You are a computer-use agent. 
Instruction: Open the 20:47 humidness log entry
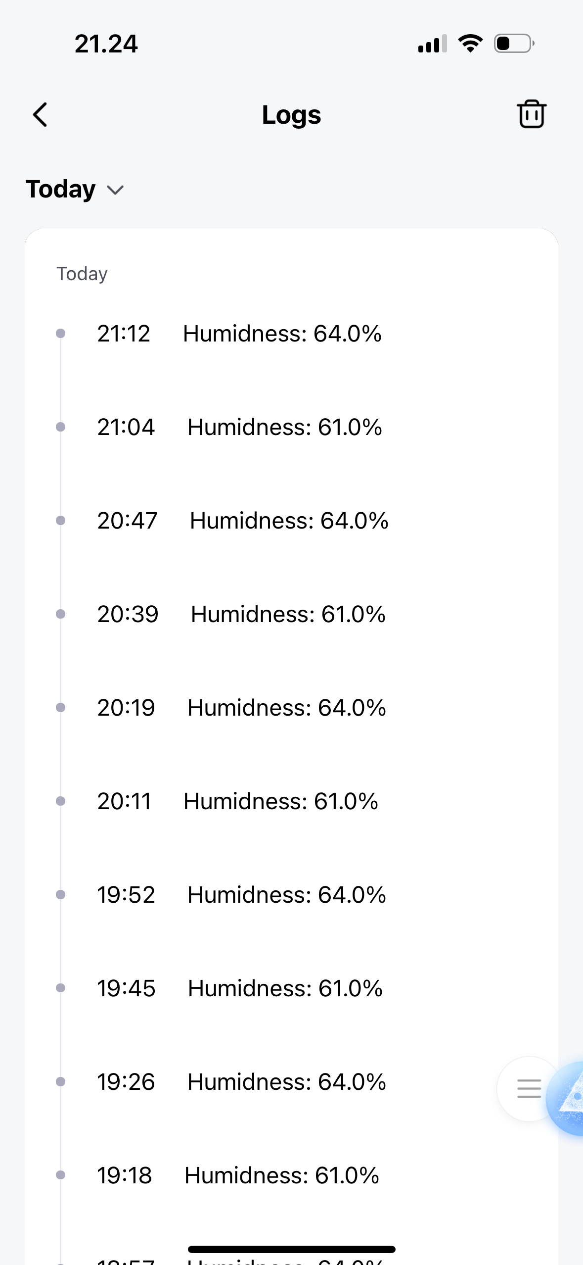click(x=242, y=521)
